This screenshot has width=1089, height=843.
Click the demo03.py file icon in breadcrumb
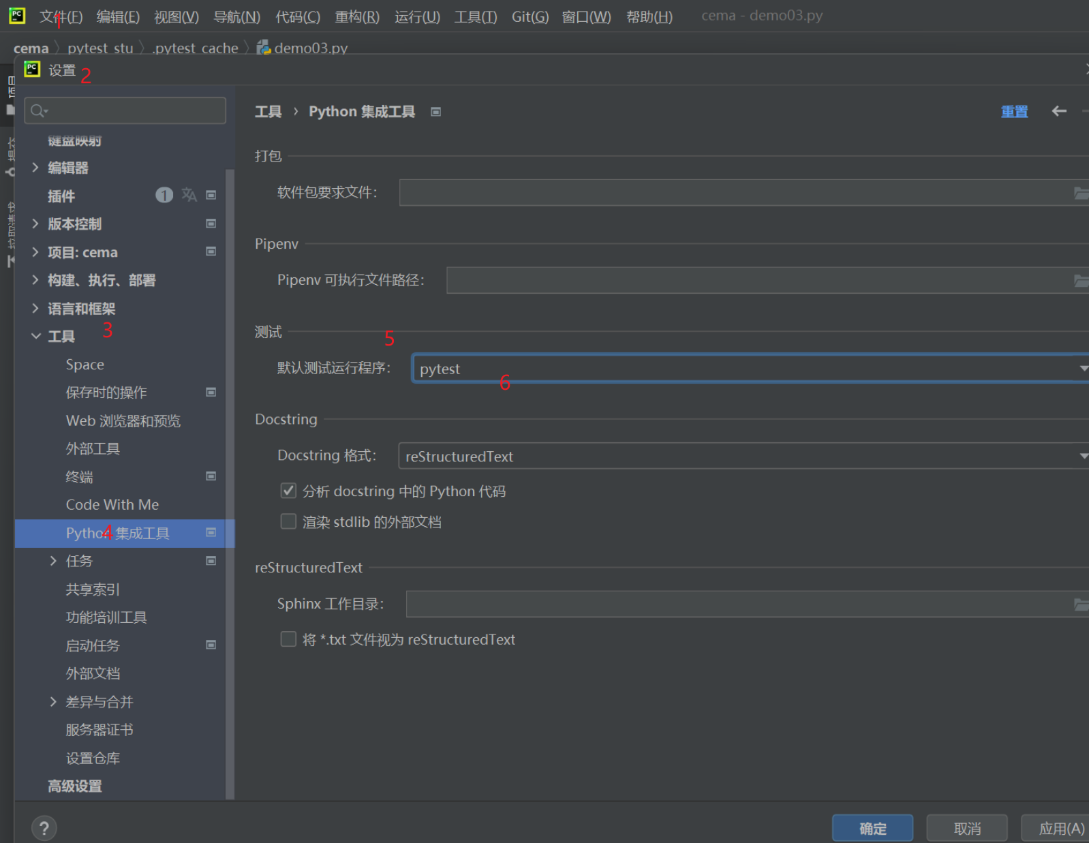(x=264, y=48)
